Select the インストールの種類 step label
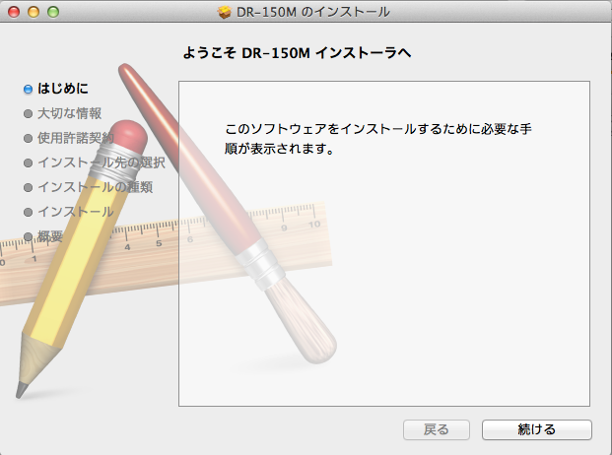 tap(94, 187)
